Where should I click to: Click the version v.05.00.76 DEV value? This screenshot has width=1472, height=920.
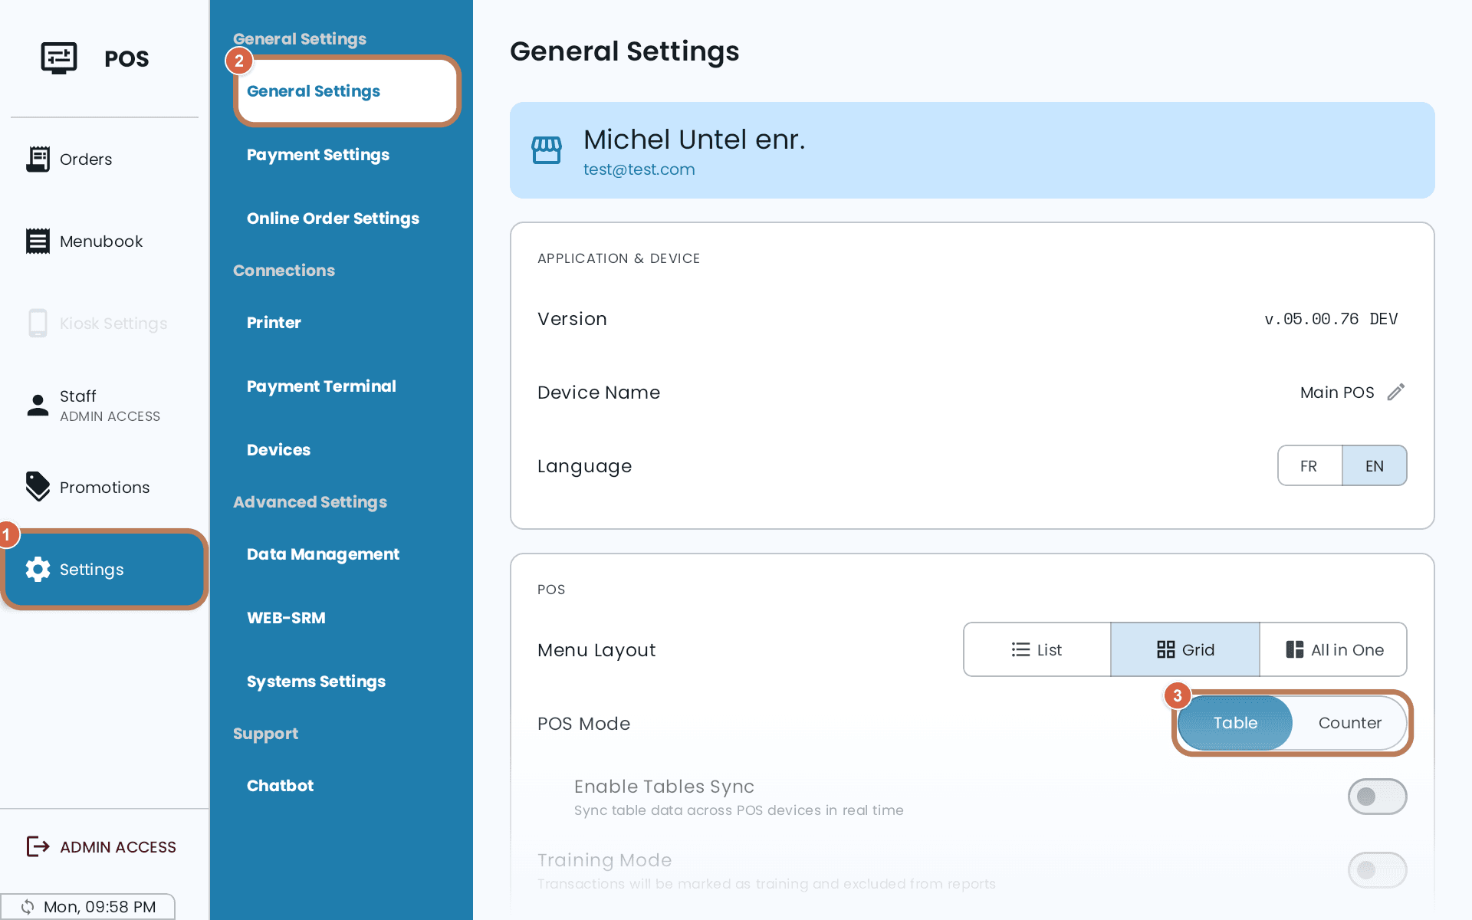(1331, 318)
